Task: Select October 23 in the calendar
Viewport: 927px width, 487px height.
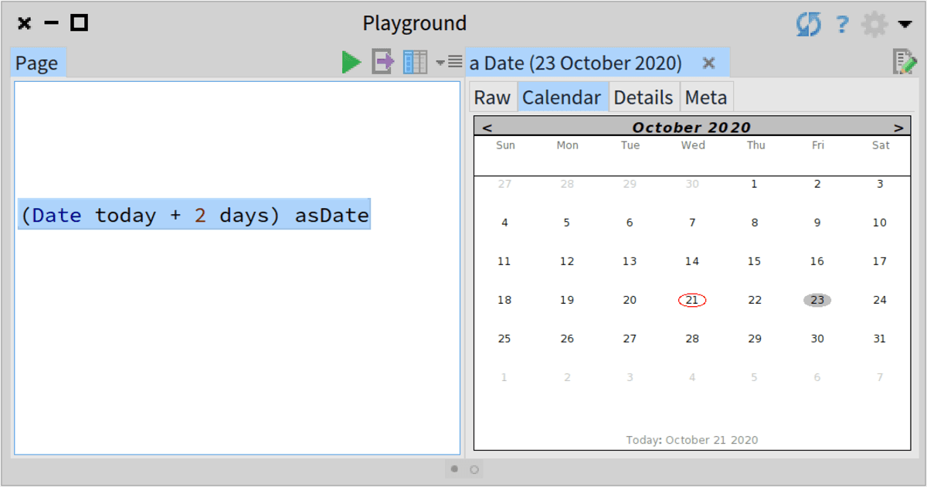Action: pos(817,300)
